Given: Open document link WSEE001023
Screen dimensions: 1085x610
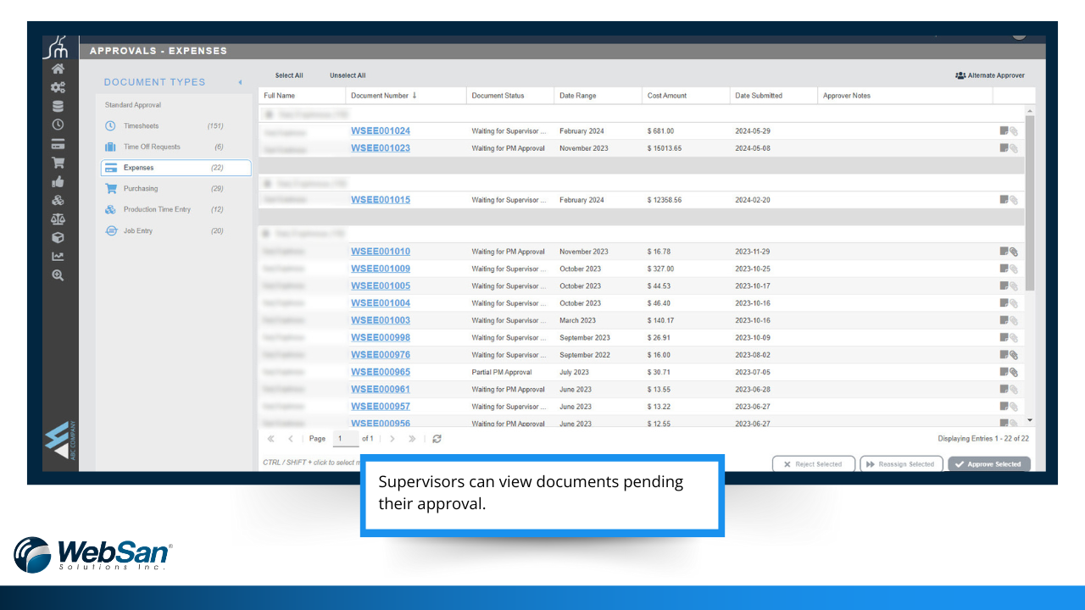Looking at the screenshot, I should [380, 148].
